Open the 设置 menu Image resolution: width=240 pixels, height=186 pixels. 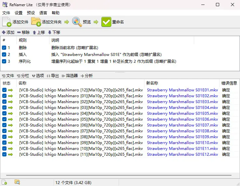(19, 13)
